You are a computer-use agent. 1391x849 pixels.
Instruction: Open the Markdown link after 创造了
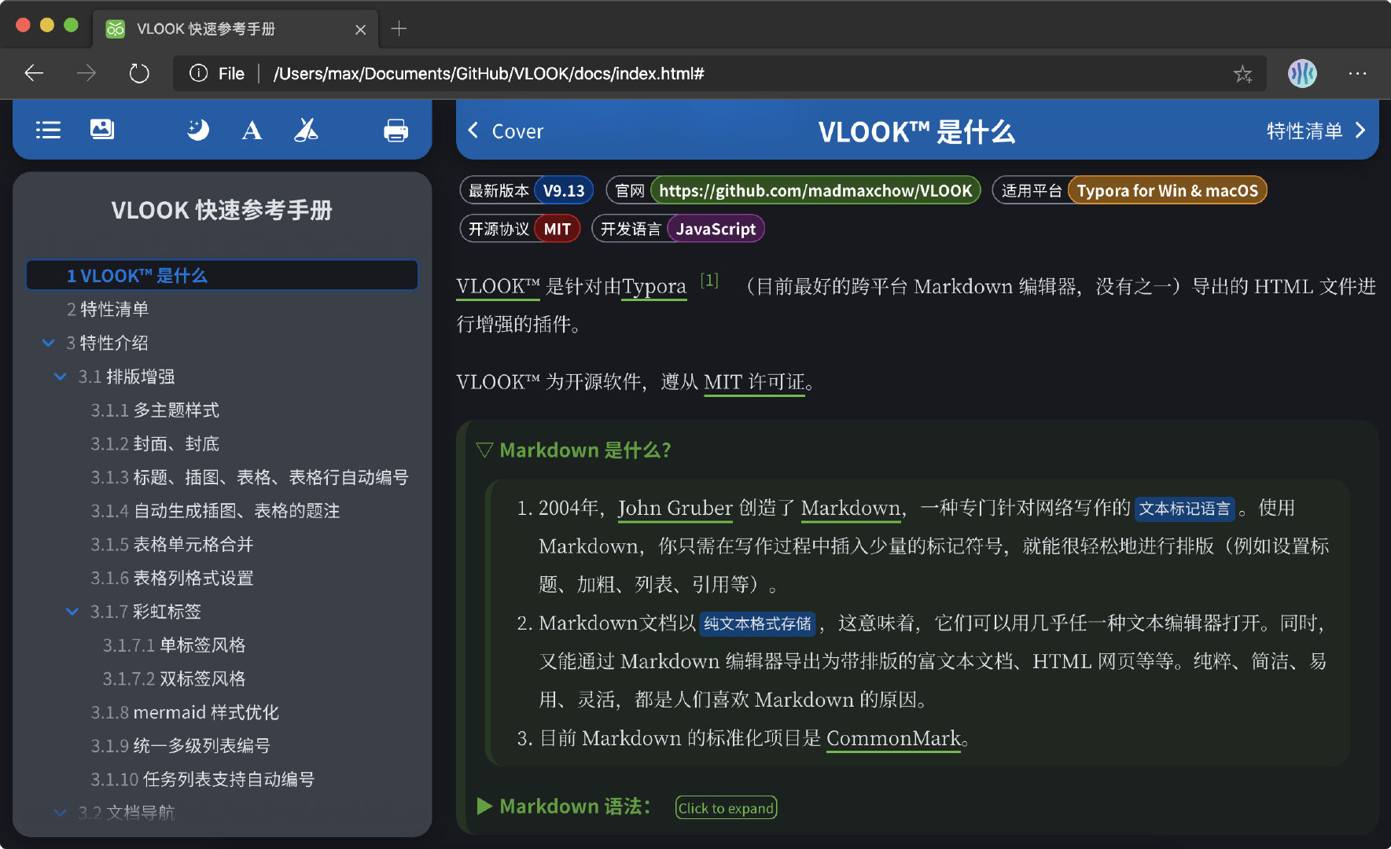(851, 508)
